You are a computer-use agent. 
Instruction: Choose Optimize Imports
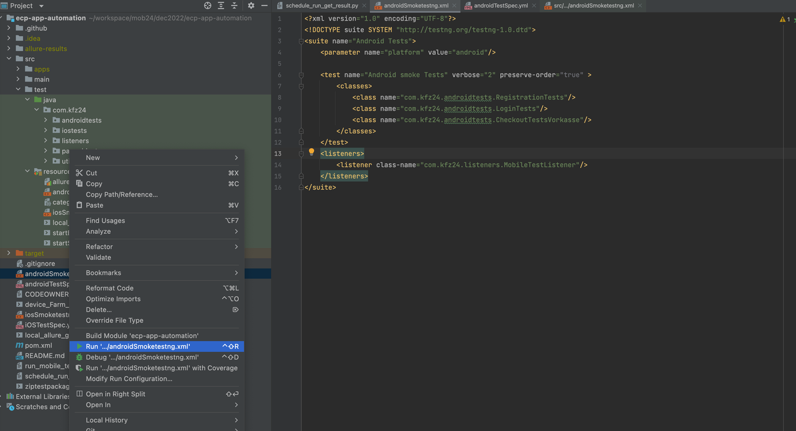click(x=157, y=299)
